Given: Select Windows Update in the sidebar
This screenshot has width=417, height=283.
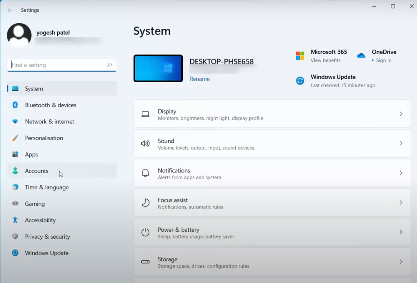Looking at the screenshot, I should tap(46, 253).
